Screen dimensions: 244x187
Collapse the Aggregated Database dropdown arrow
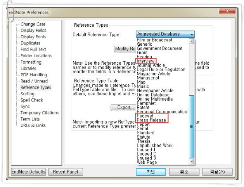pos(192,34)
